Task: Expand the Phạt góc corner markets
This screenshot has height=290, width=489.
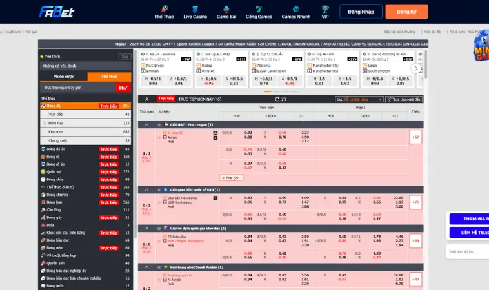Action: (230, 177)
